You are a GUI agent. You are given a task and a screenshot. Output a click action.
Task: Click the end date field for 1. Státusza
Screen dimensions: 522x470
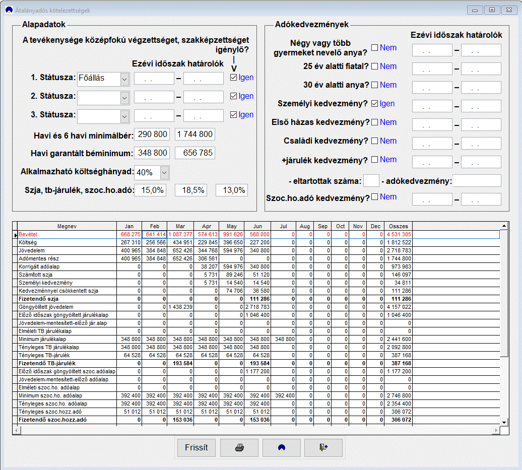204,79
